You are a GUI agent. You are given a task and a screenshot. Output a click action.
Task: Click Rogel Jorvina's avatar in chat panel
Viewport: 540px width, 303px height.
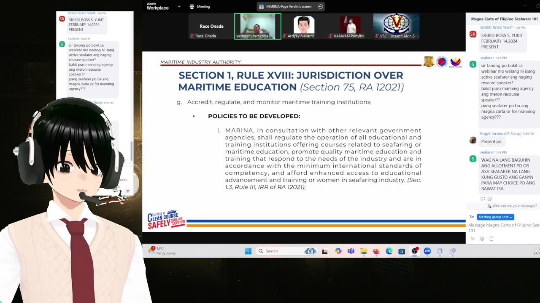pos(472,140)
